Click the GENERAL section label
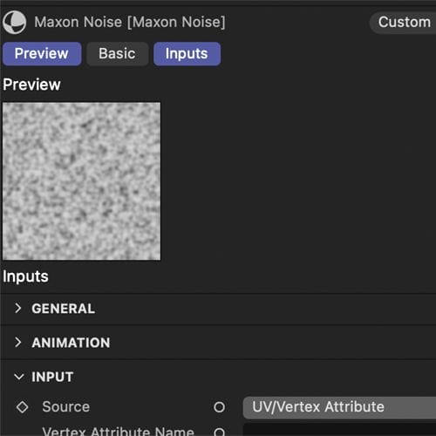Viewport: 436px width, 436px height. point(64,309)
